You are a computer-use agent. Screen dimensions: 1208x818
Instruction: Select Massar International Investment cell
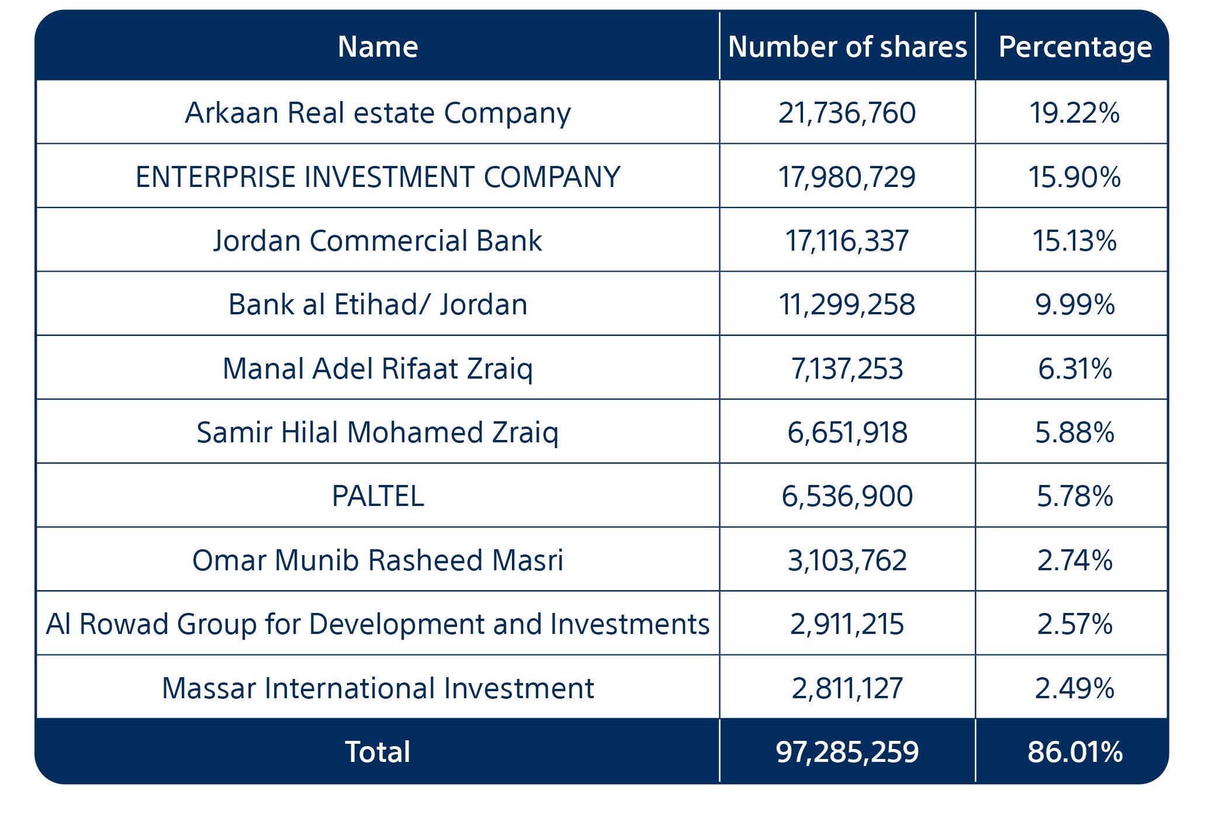coord(378,688)
